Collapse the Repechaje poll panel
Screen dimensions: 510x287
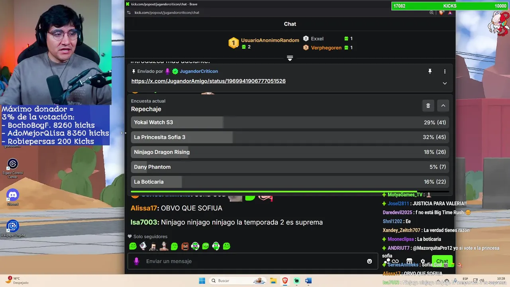click(443, 106)
